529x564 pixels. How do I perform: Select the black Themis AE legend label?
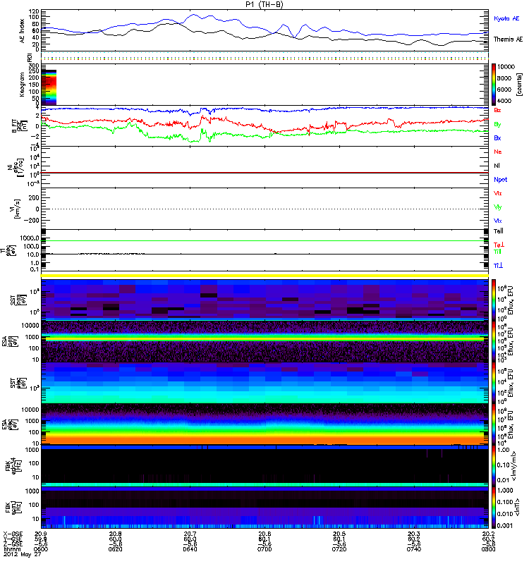pos(508,39)
